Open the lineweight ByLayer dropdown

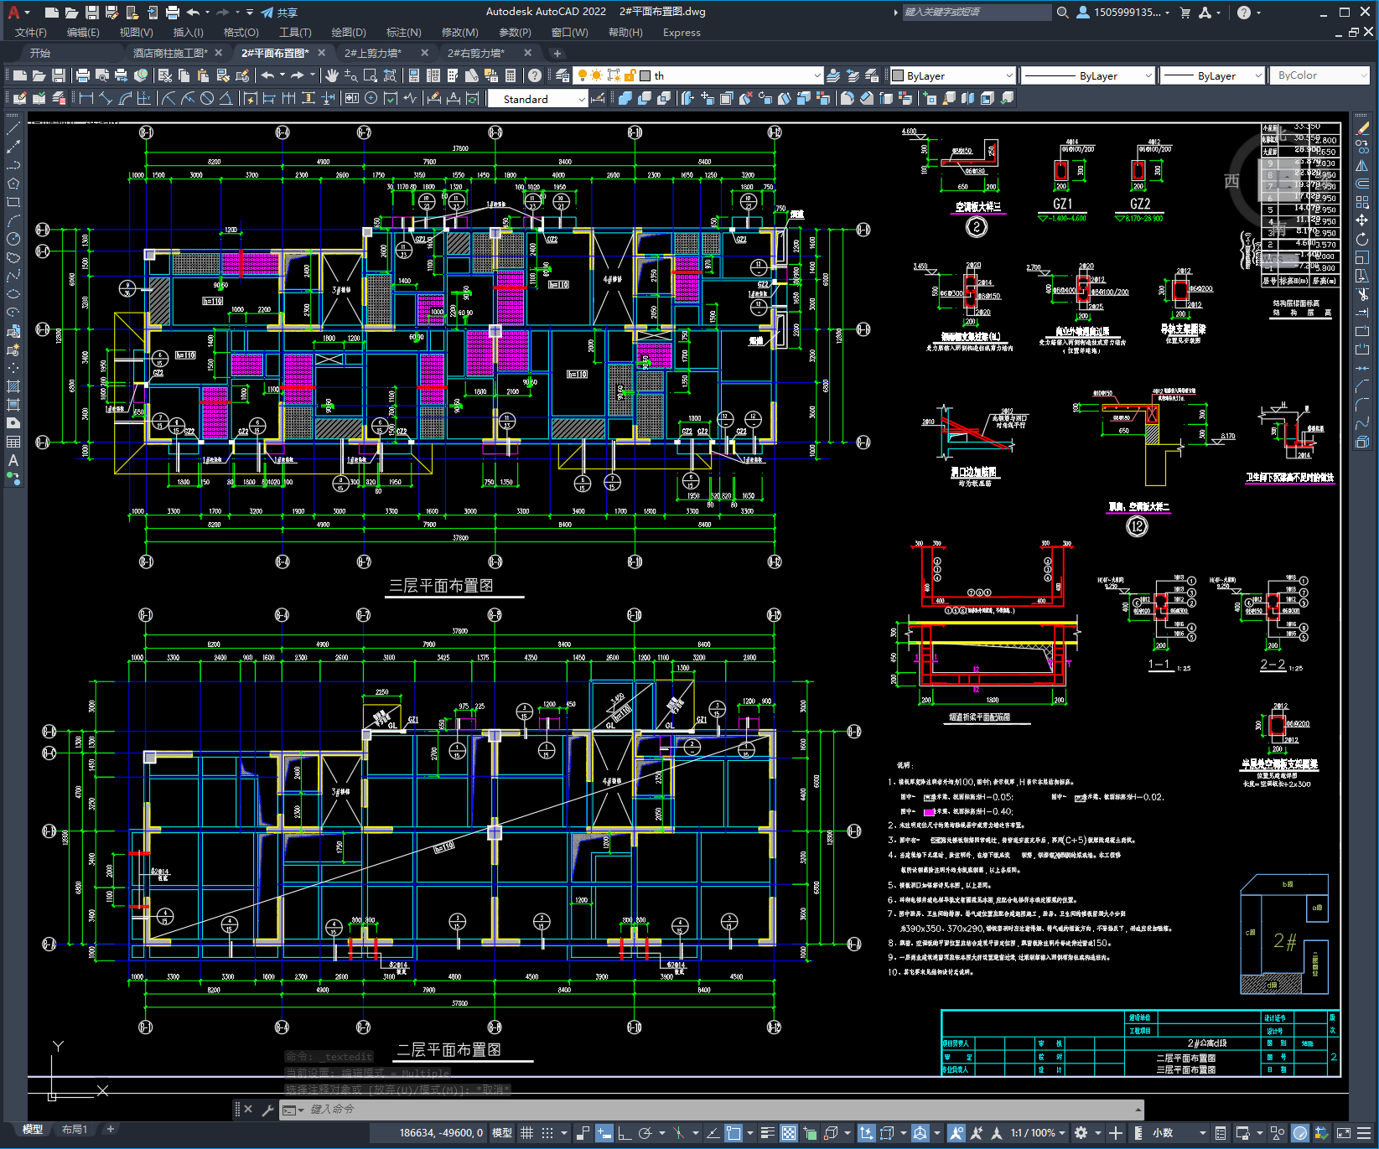[x=1211, y=75]
